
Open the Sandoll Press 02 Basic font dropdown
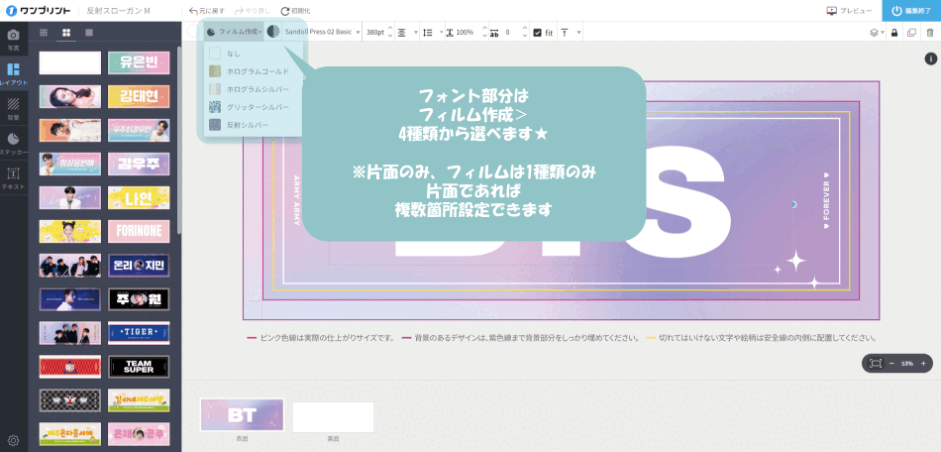(x=317, y=32)
